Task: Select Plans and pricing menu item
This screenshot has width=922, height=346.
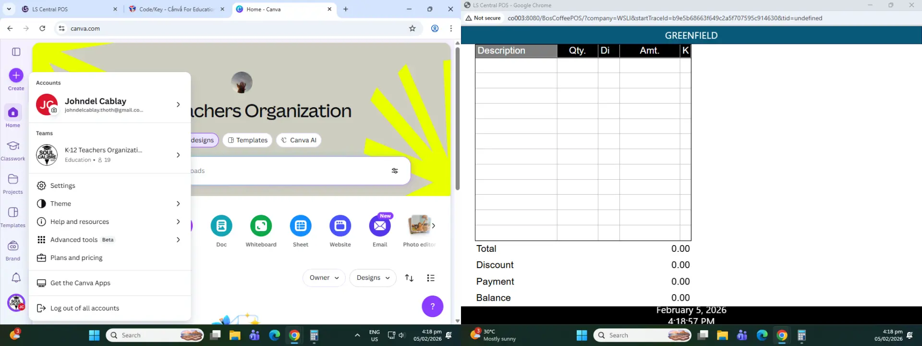Action: pyautogui.click(x=110, y=258)
